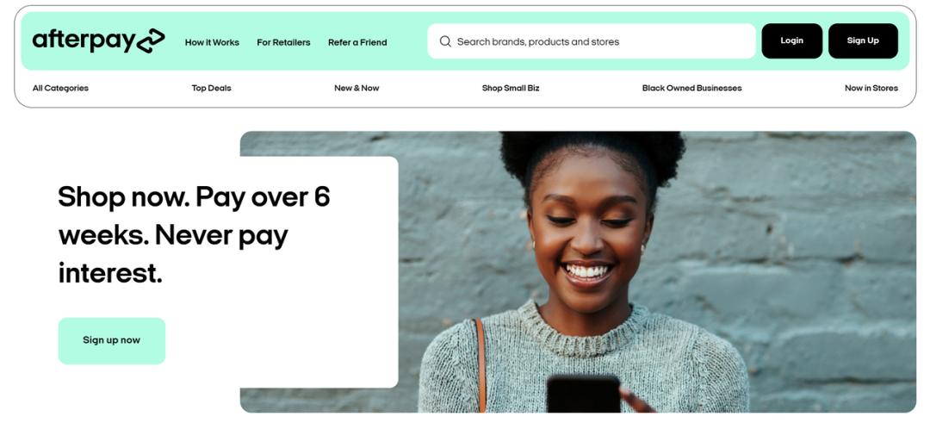Click the magnifying glass search icon
The width and height of the screenshot is (930, 429).
(445, 41)
